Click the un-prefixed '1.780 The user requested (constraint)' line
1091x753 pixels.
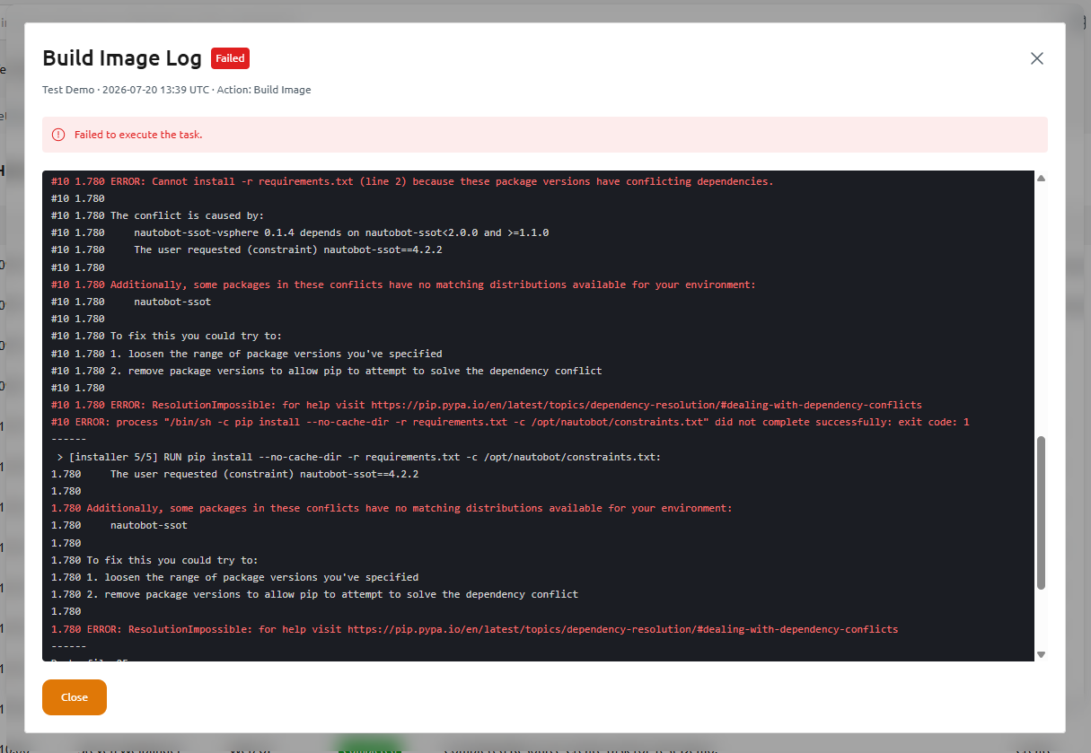coord(235,474)
